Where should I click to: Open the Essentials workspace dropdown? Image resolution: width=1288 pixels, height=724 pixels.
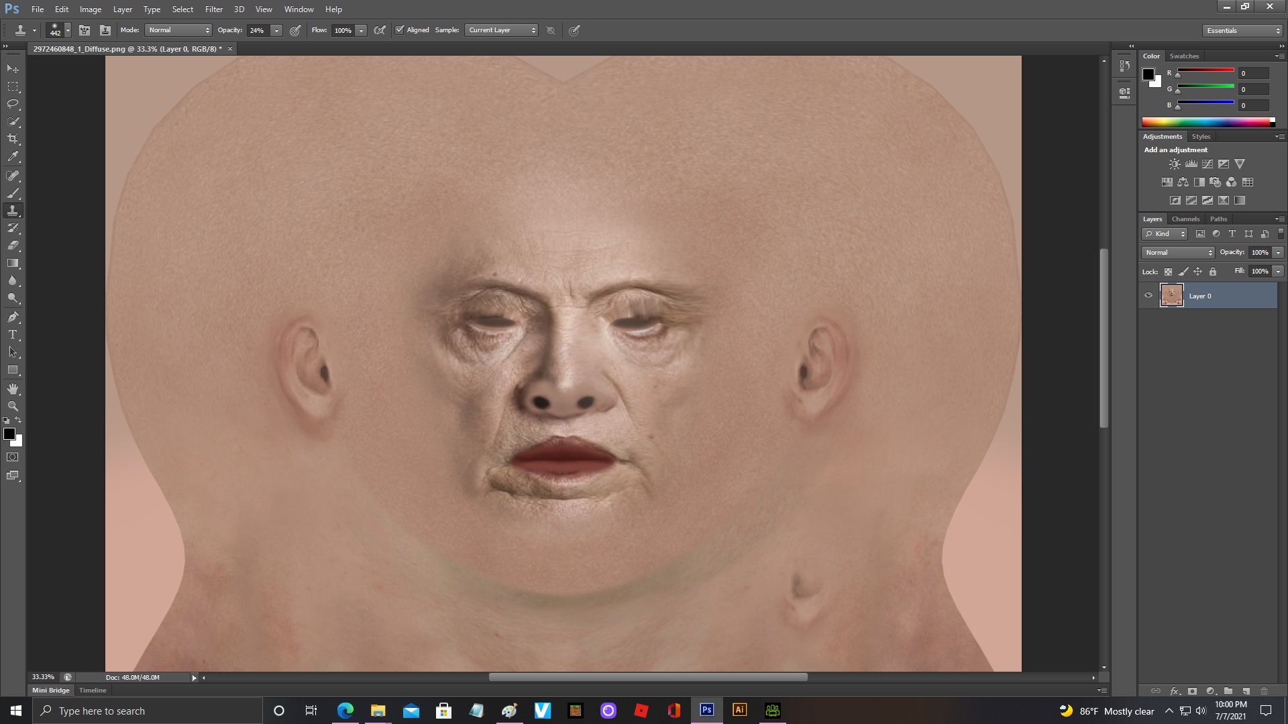pos(1242,30)
